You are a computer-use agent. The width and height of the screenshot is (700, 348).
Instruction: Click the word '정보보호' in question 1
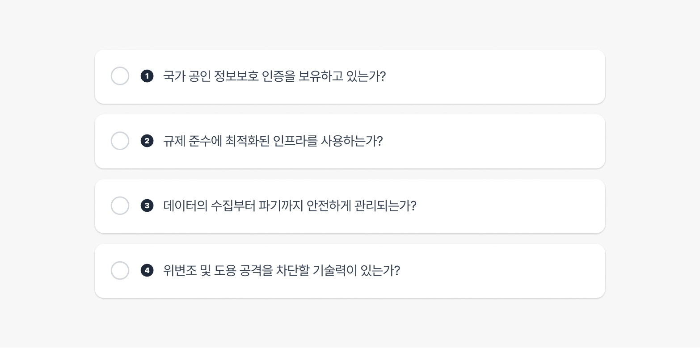pyautogui.click(x=236, y=76)
